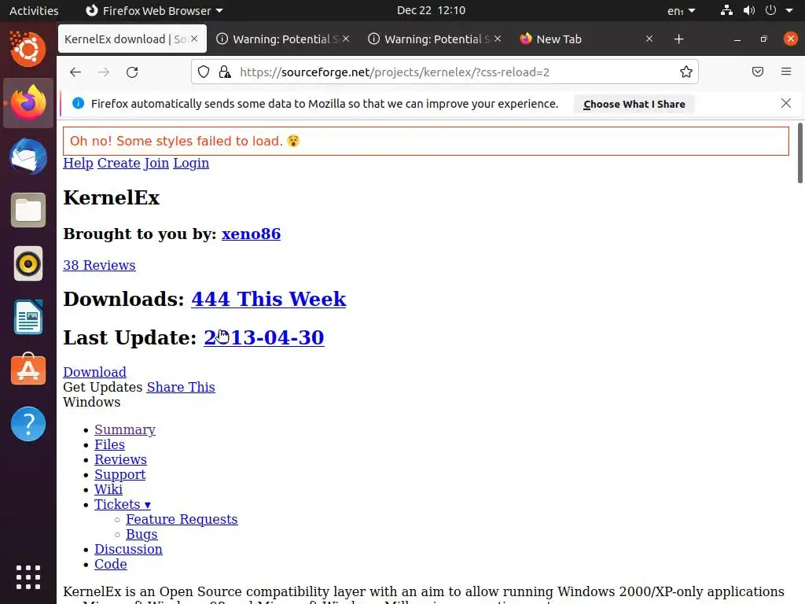The height and width of the screenshot is (604, 805).
Task: Open Help from the dock
Action: tap(28, 424)
